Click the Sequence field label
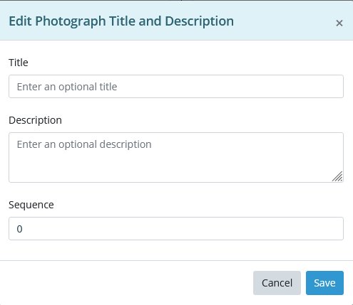The image size is (353, 305). 31,205
